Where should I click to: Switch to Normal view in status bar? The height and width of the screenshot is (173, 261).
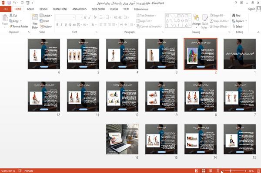click(197, 171)
